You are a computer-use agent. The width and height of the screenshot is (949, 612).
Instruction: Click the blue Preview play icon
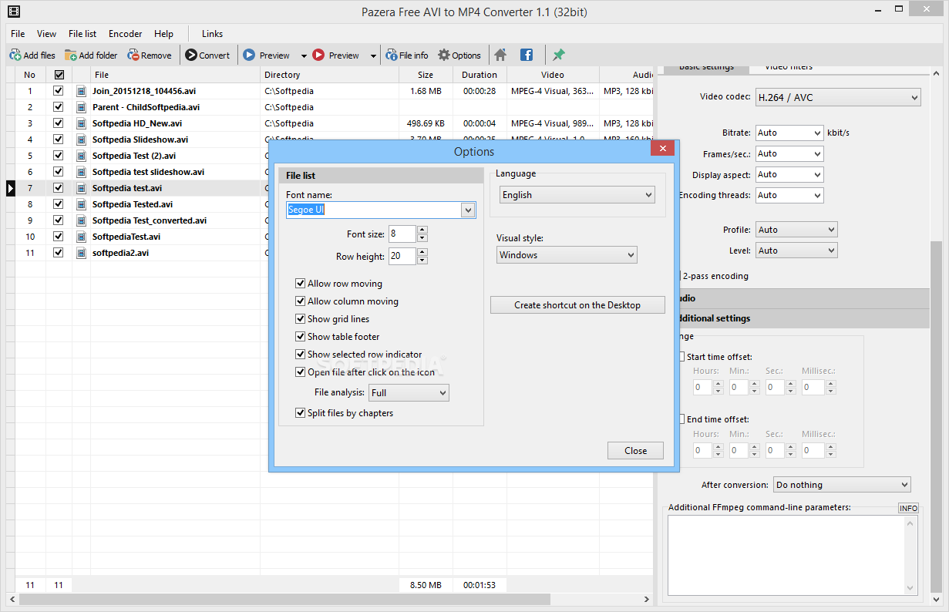tap(249, 55)
